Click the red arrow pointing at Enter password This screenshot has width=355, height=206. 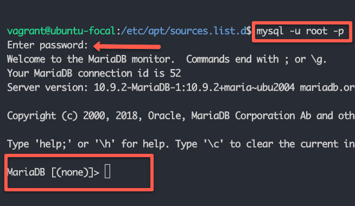point(127,46)
